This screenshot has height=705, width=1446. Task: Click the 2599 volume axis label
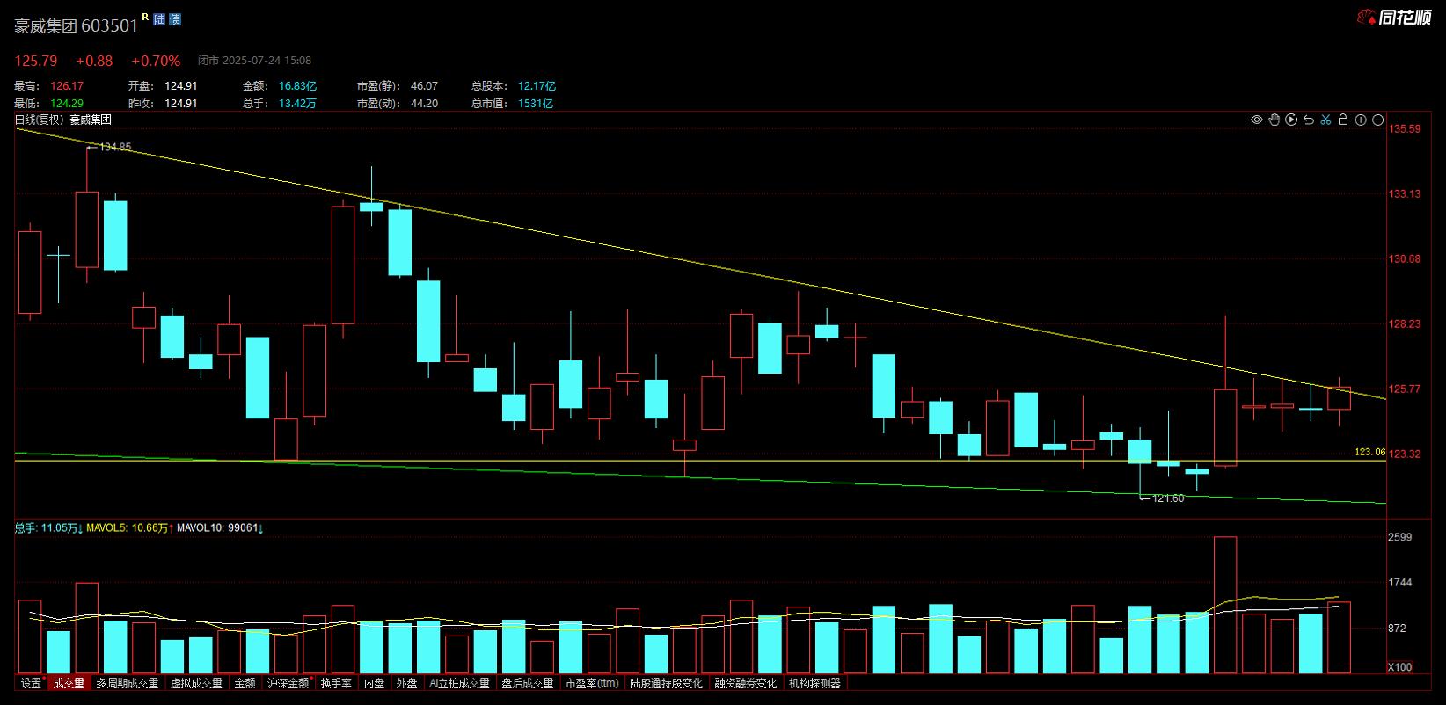click(x=1399, y=537)
